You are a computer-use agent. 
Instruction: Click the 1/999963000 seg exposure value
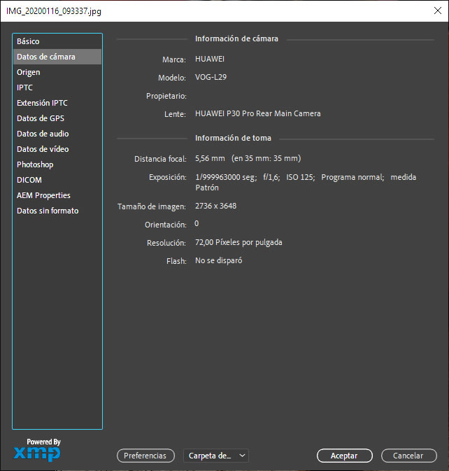[226, 177]
